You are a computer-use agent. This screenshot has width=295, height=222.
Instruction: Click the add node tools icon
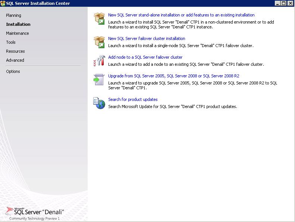(100, 61)
